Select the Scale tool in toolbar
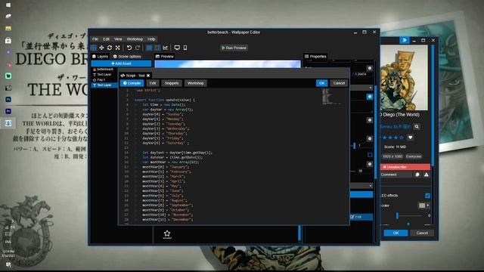The width and height of the screenshot is (484, 272). click(118, 48)
